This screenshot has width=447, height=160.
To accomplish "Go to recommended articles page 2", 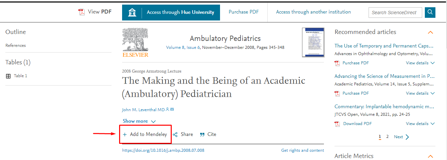I will pos(387,137).
